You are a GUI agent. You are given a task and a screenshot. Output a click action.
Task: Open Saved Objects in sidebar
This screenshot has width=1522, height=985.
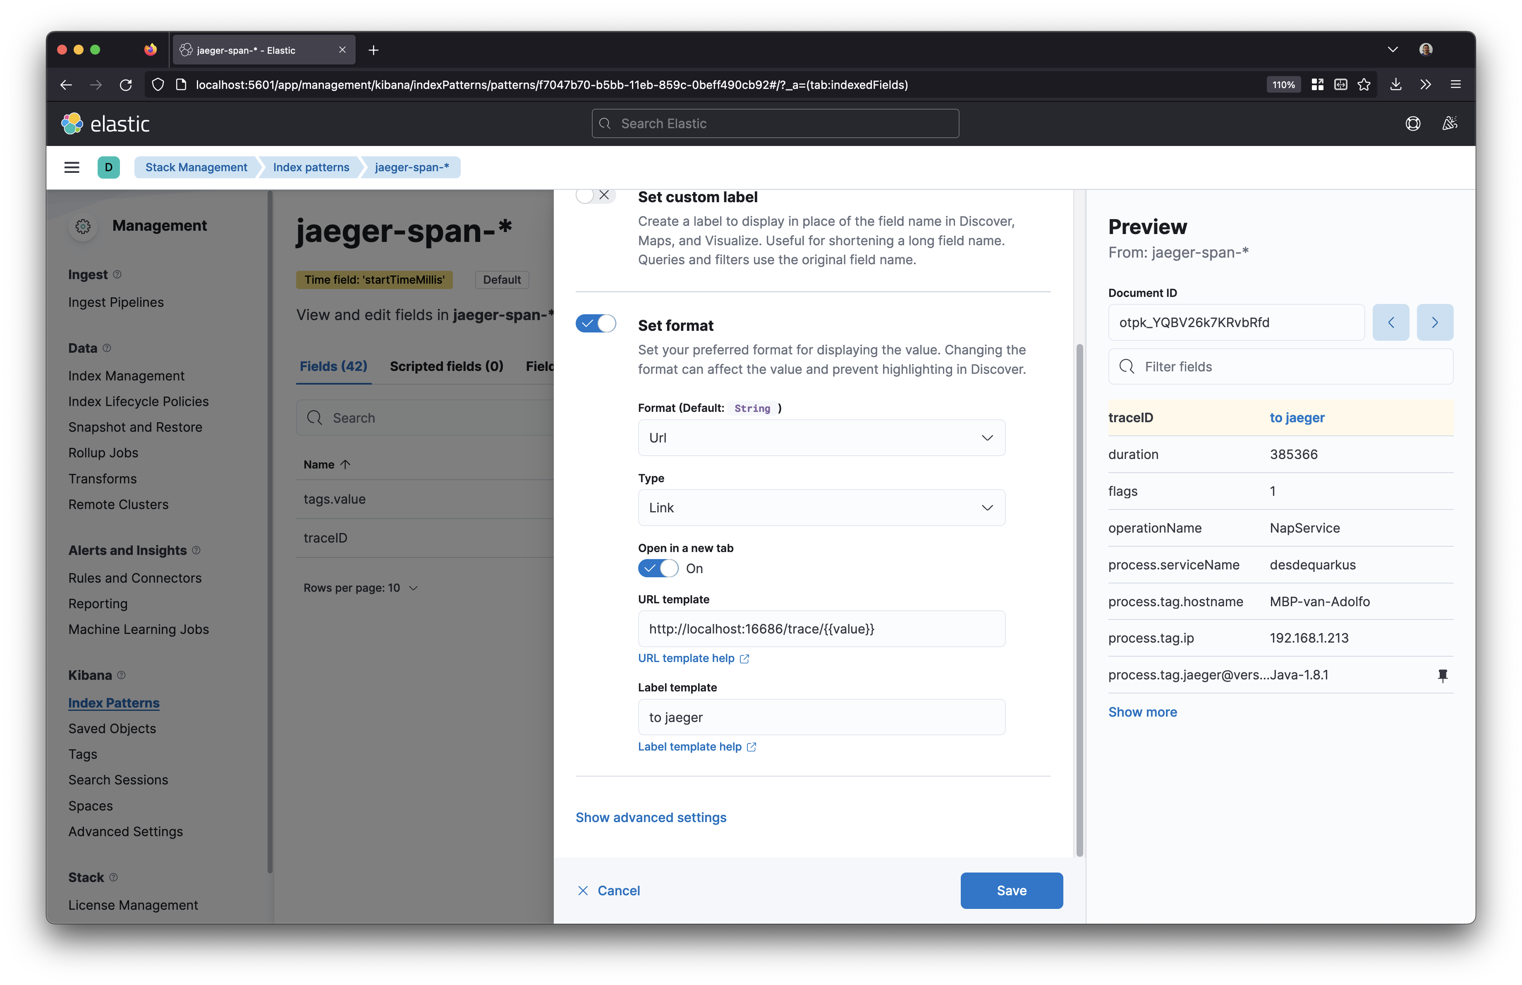pos(112,729)
